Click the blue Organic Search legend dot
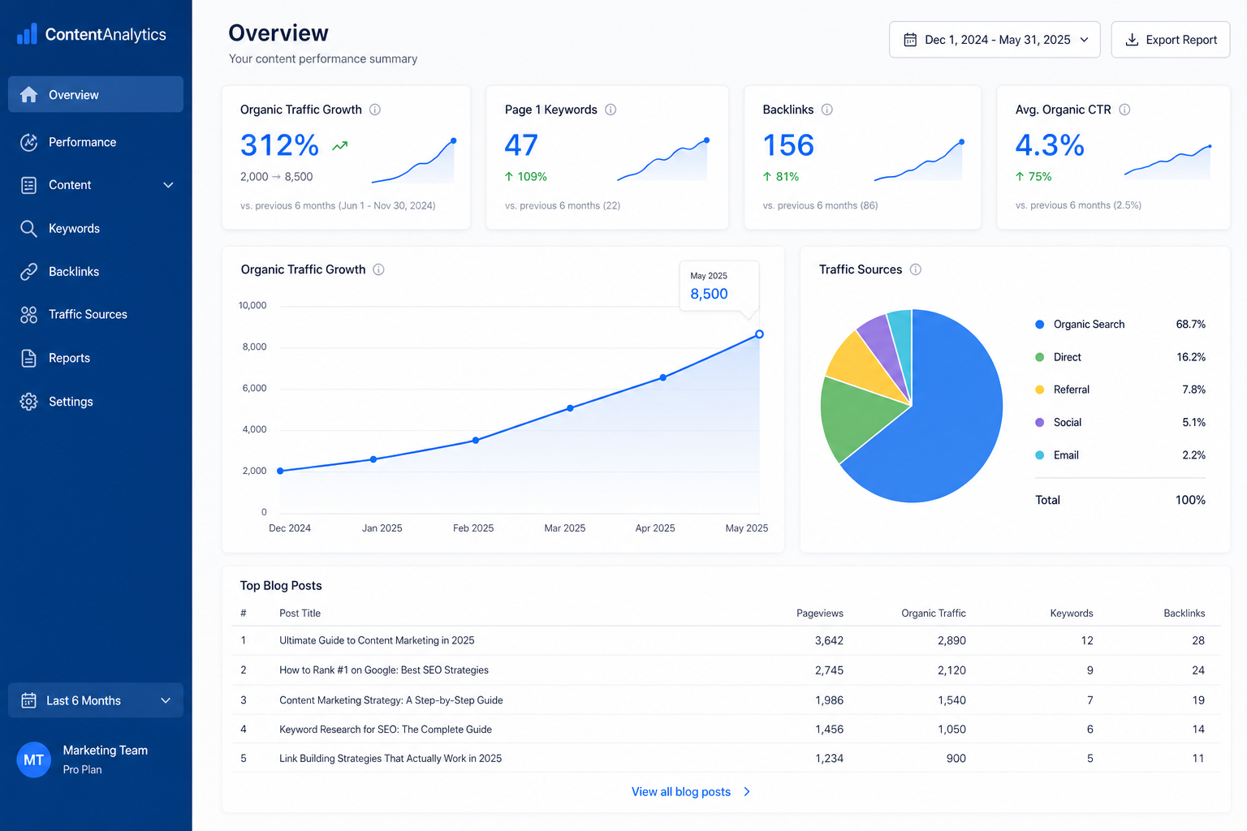The height and width of the screenshot is (831, 1247). (1039, 325)
